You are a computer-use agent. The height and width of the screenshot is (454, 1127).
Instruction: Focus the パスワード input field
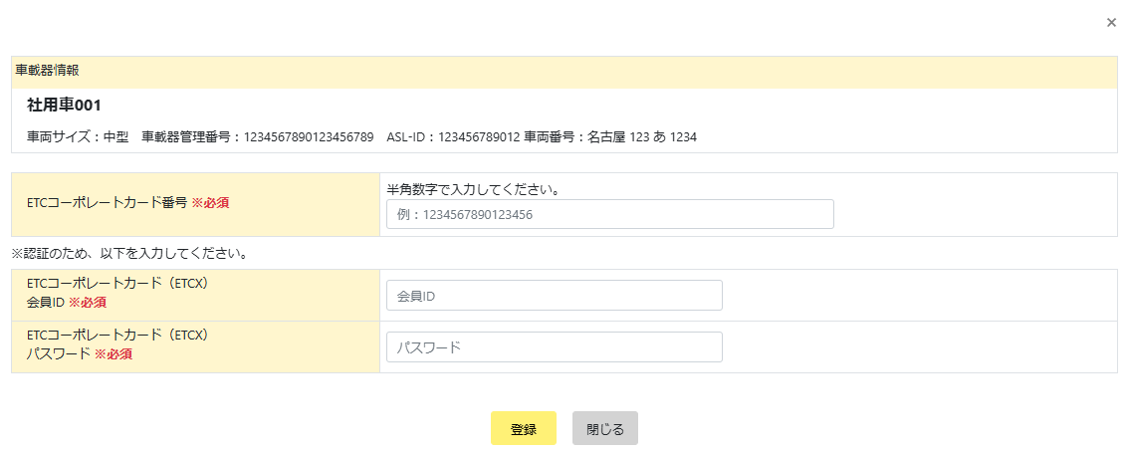[554, 347]
